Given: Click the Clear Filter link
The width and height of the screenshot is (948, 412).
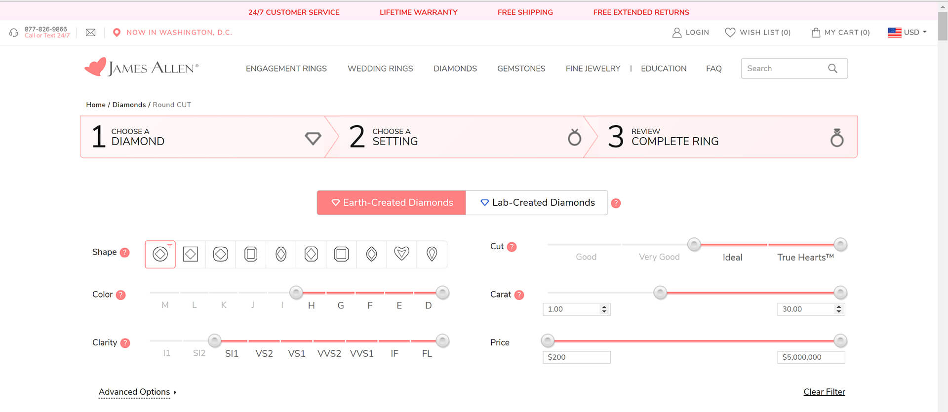Looking at the screenshot, I should tap(825, 392).
